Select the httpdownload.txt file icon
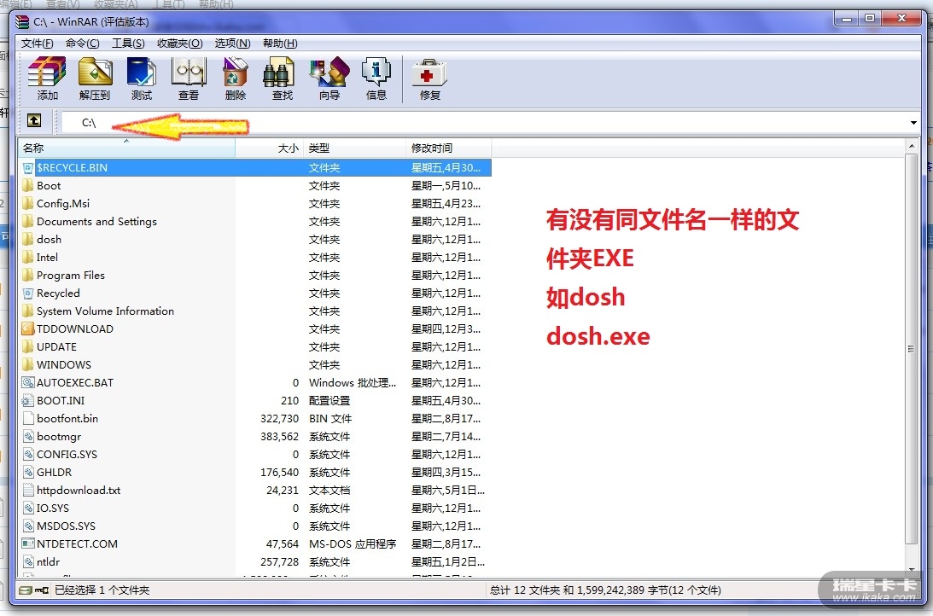Screen dimensions: 933x616 tap(28, 490)
